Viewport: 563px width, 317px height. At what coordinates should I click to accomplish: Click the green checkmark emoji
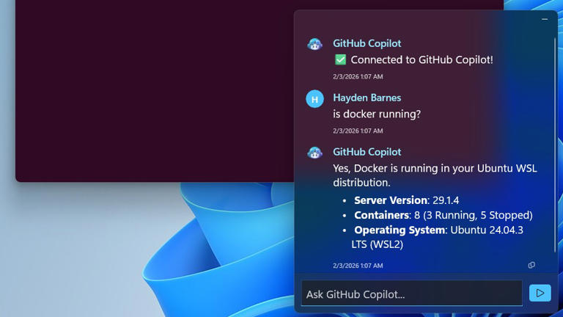coord(340,59)
